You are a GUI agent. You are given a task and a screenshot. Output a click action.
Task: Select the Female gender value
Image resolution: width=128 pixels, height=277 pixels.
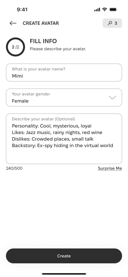pos(20,101)
